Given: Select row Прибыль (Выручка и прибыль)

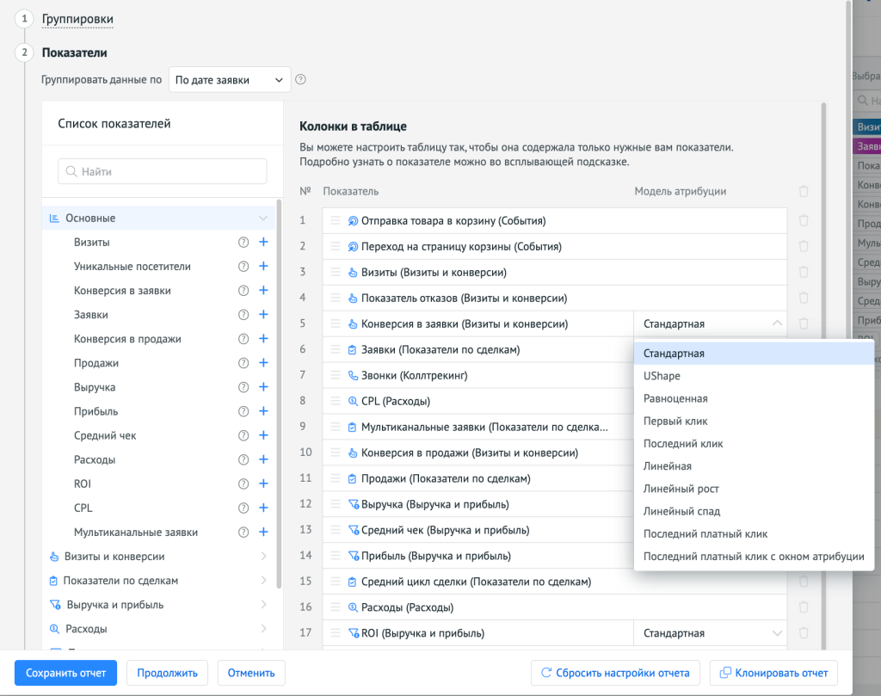Looking at the screenshot, I should [478, 556].
